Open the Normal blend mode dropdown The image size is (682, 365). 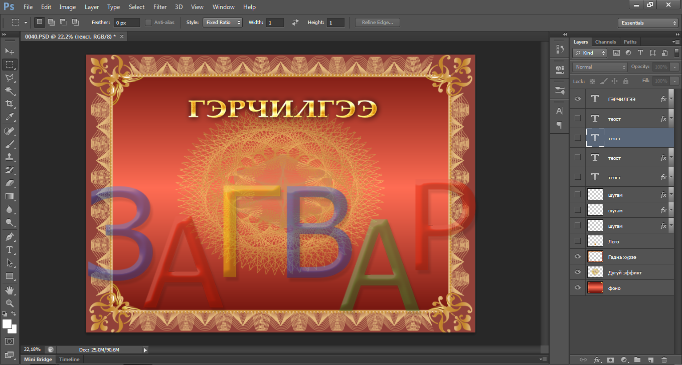[x=600, y=67]
